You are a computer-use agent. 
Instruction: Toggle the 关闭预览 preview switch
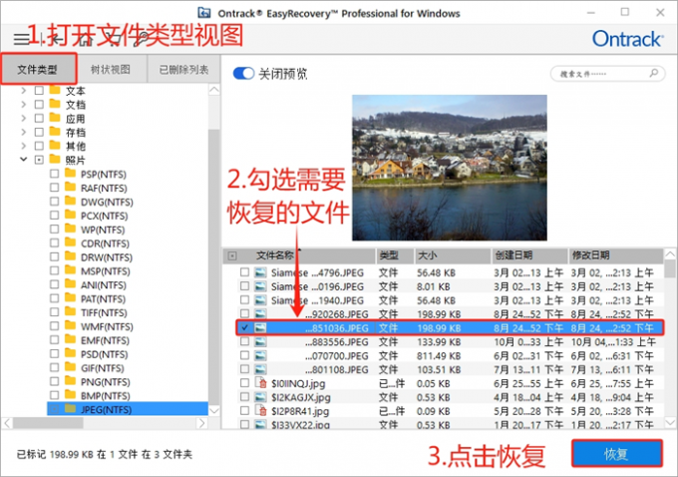coord(243,73)
